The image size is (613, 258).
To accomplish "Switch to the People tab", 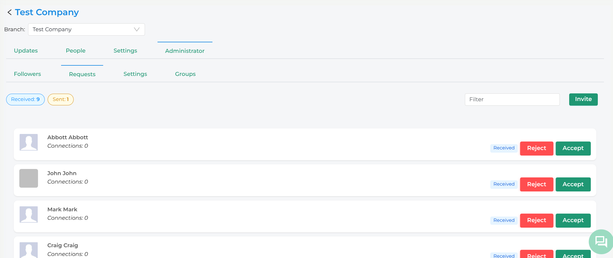I will point(76,50).
